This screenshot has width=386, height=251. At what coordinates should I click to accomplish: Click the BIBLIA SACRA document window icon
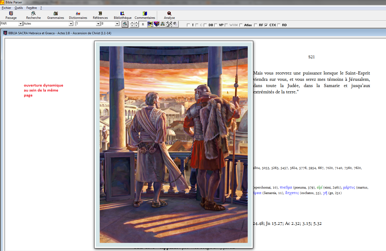click(5, 33)
